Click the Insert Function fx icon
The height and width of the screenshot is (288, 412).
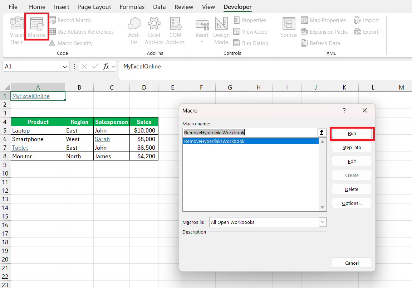[106, 66]
